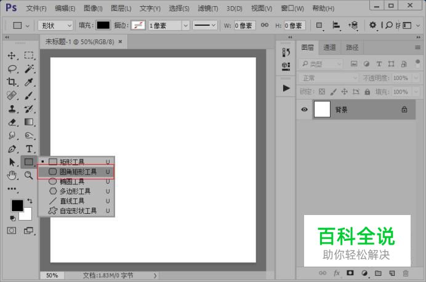
Task: Toggle Quick Mask mode
Action: (x=12, y=231)
